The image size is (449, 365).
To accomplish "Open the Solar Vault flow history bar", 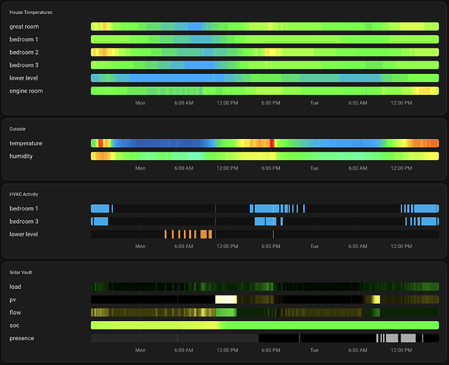I will (x=265, y=312).
